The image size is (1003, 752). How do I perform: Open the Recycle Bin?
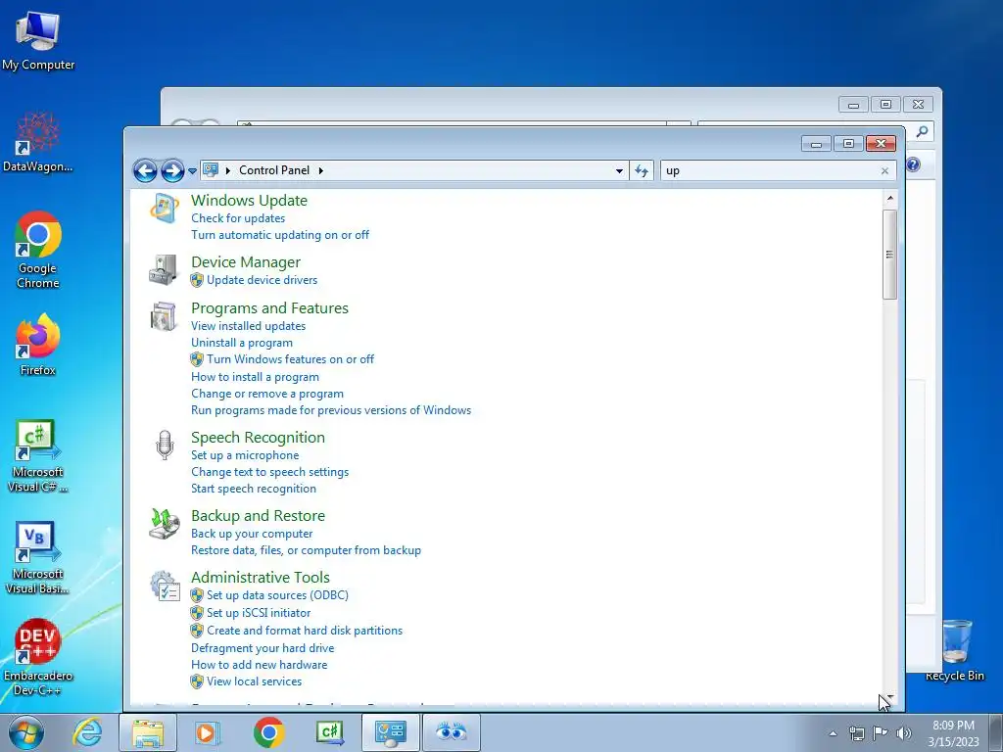(955, 650)
